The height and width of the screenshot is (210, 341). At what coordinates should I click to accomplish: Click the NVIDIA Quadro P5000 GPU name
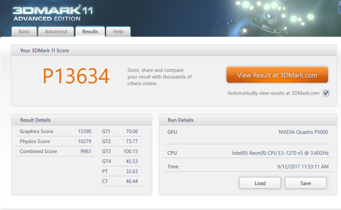[x=303, y=132]
